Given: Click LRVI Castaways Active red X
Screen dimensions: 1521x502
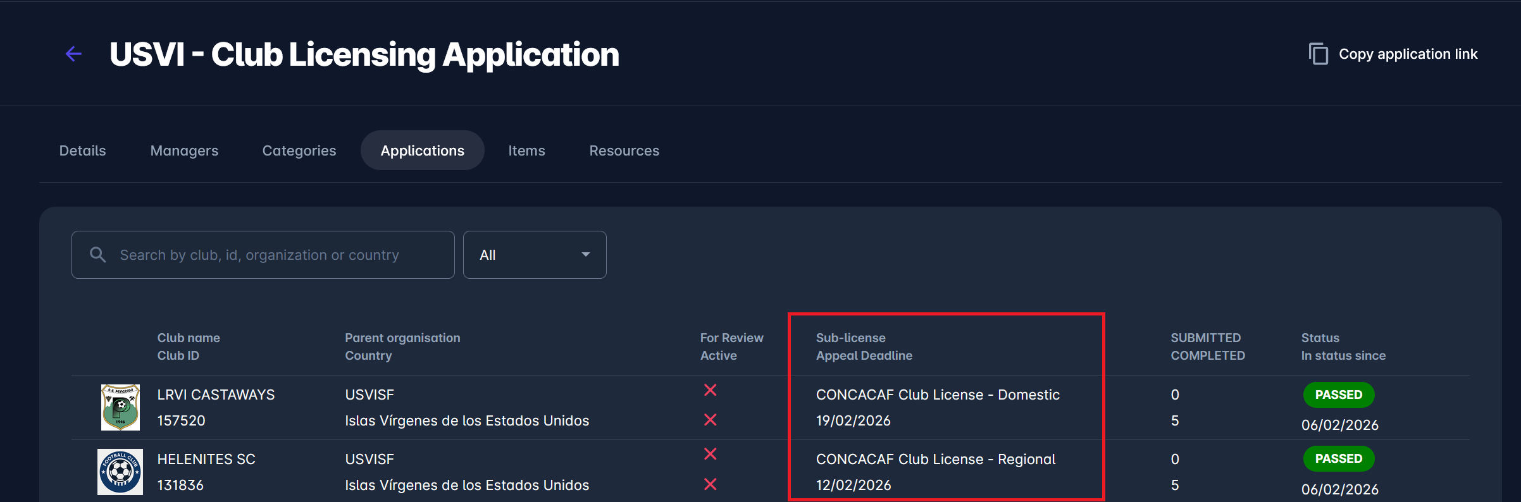Looking at the screenshot, I should (x=711, y=420).
